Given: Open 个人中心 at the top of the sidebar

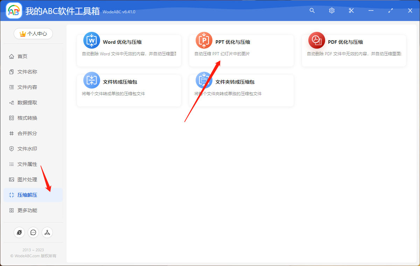Looking at the screenshot, I should click(x=33, y=34).
